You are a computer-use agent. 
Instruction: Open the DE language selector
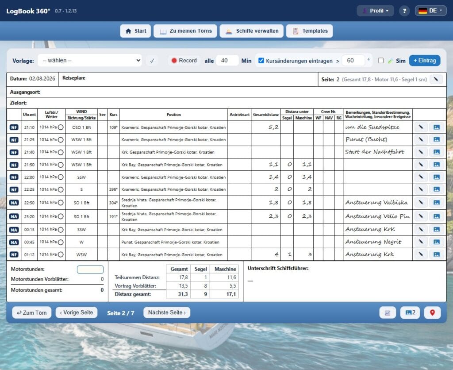coord(430,11)
